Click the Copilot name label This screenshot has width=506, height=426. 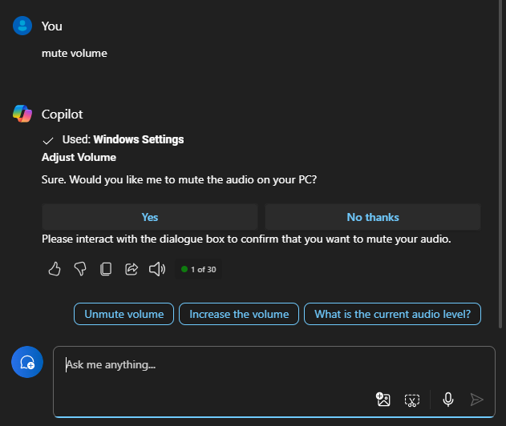[x=62, y=115]
